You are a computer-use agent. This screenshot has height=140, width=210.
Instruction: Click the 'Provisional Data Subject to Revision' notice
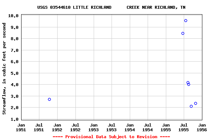tap(111, 137)
